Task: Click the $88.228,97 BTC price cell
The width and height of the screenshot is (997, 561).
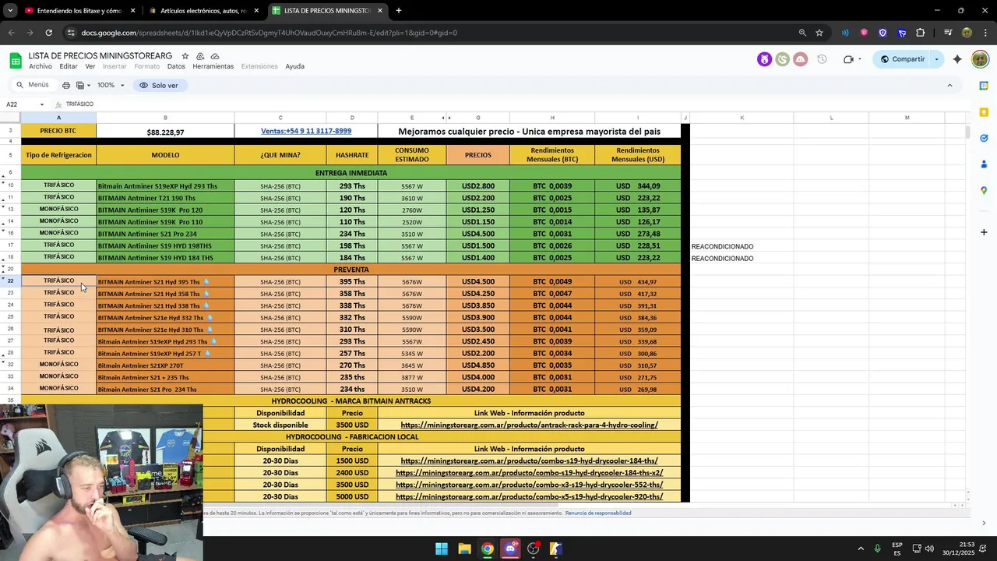Action: 165,132
